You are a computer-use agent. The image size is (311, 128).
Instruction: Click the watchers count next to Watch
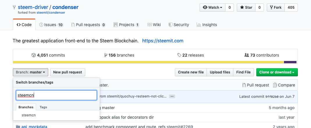point(230,8)
